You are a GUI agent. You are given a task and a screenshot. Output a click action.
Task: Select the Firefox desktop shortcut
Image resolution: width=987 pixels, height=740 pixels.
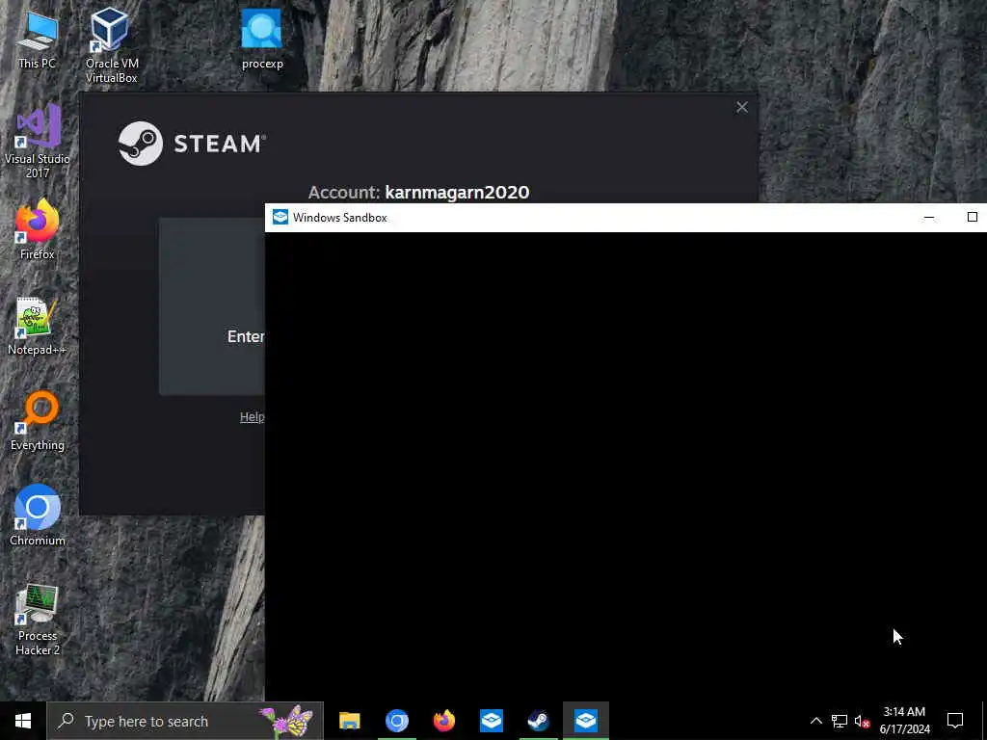(x=38, y=229)
